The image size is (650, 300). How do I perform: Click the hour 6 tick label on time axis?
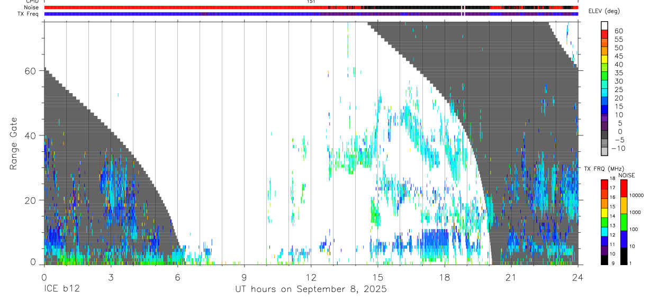click(x=177, y=277)
